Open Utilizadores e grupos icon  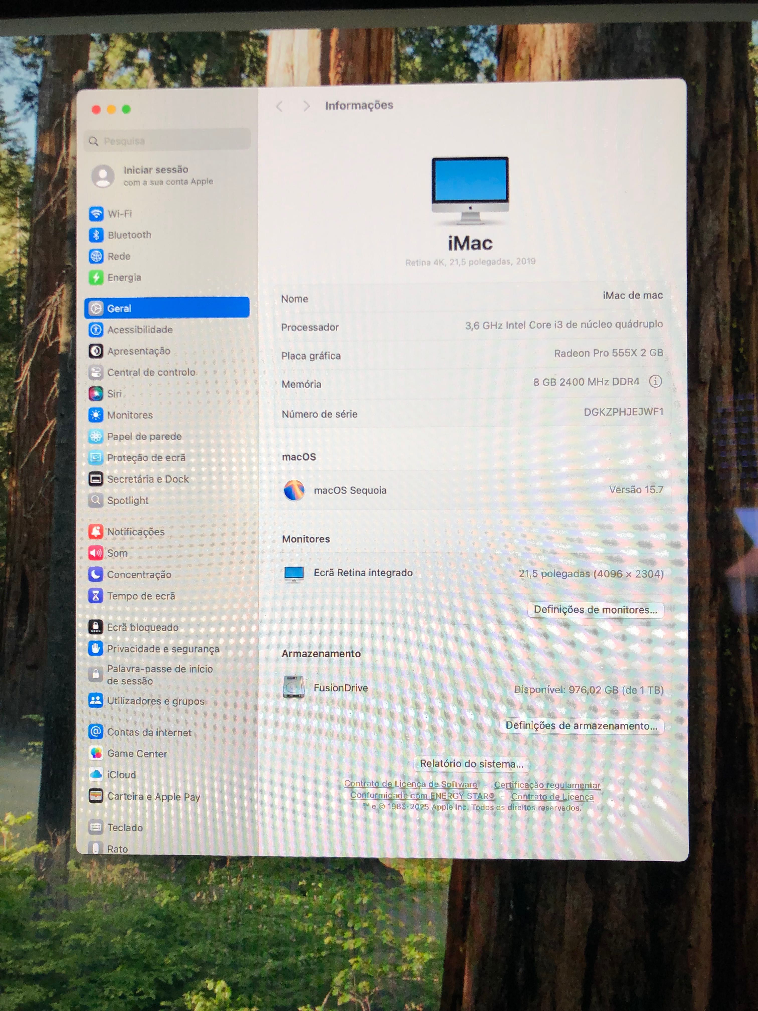pos(96,701)
